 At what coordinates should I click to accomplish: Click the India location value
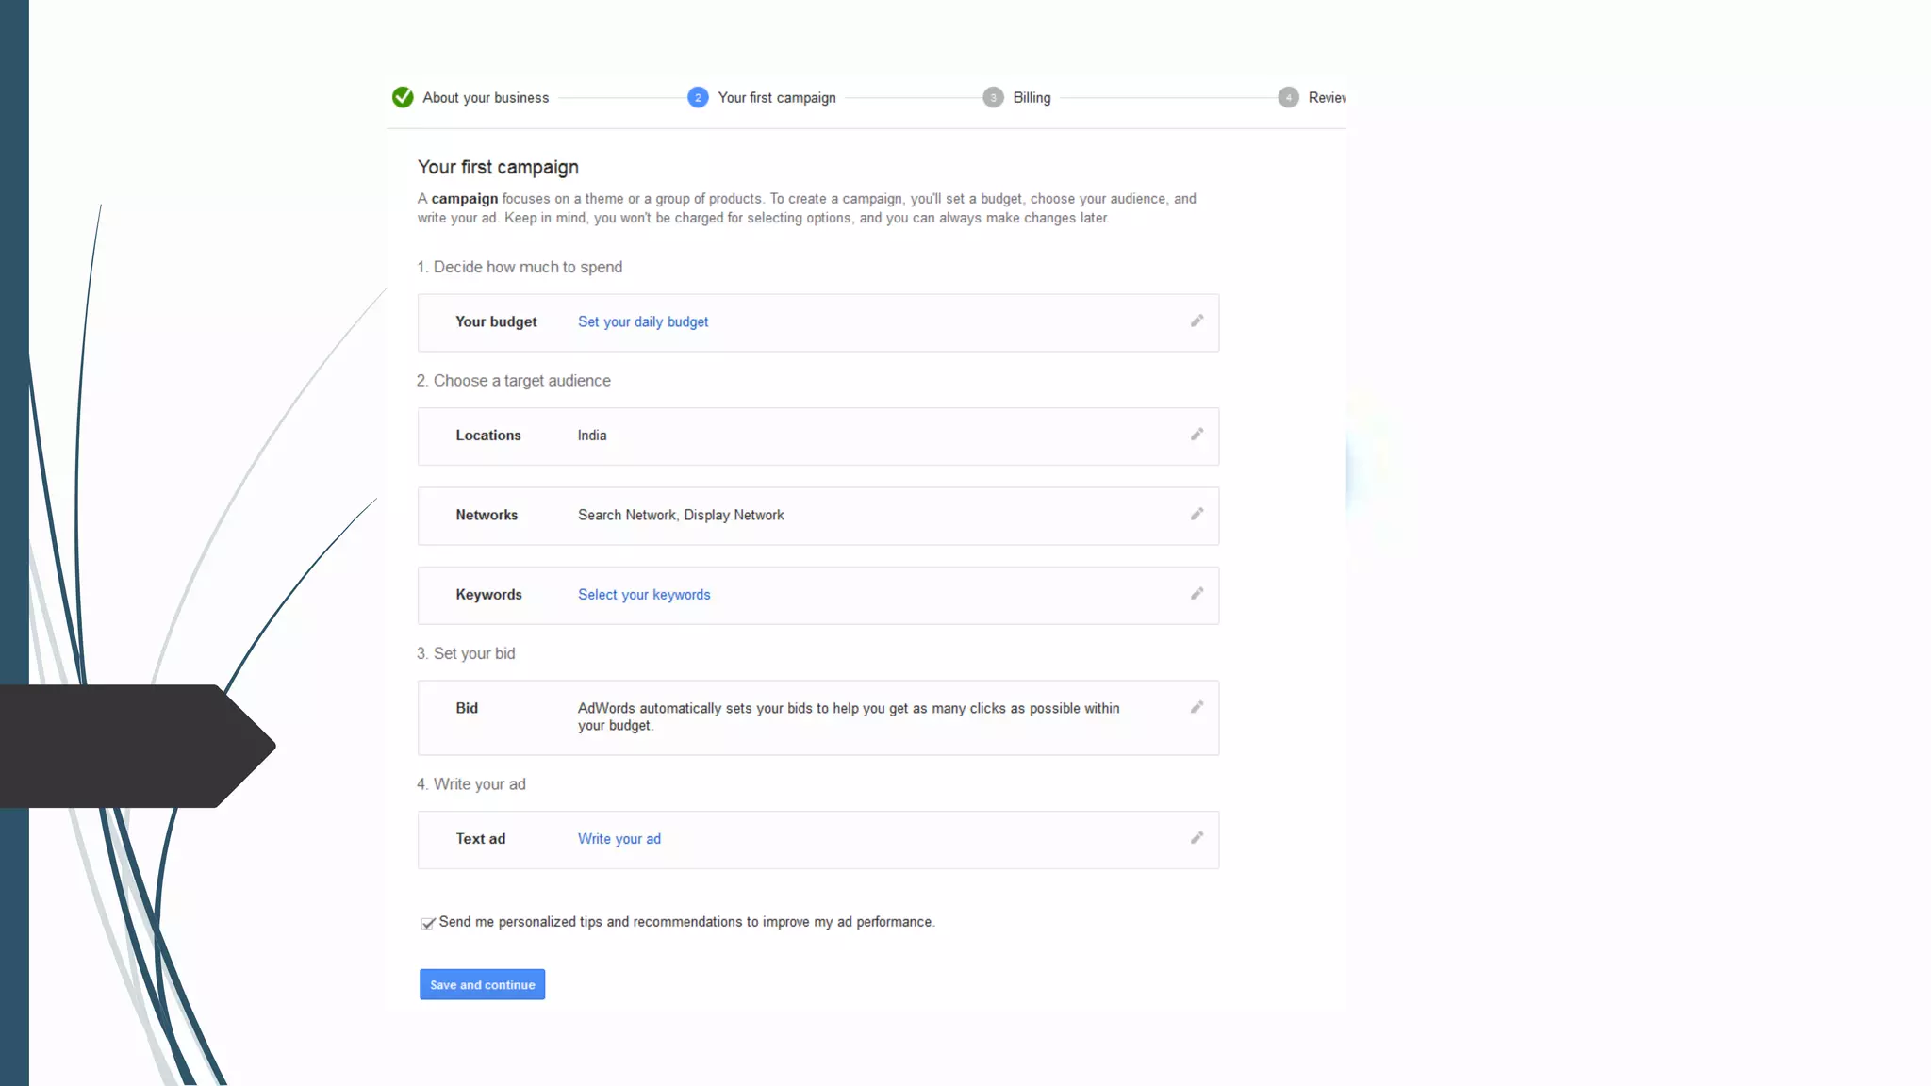tap(592, 436)
